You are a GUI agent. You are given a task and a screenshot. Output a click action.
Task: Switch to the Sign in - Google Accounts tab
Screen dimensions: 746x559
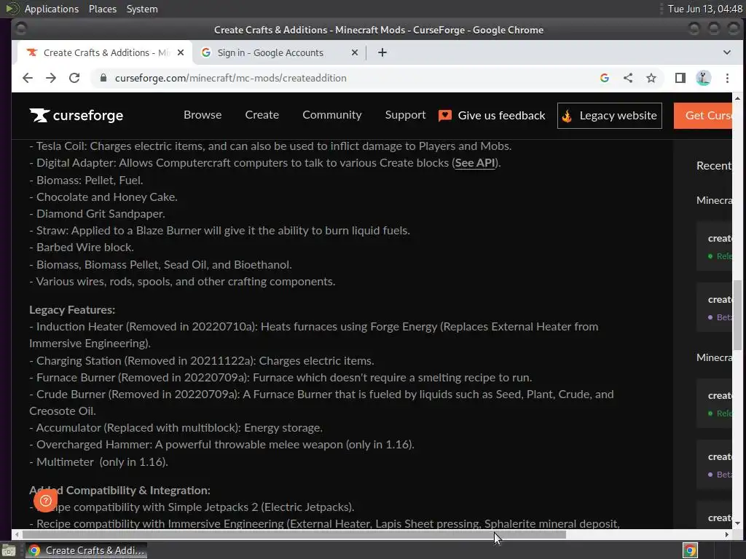(x=278, y=52)
